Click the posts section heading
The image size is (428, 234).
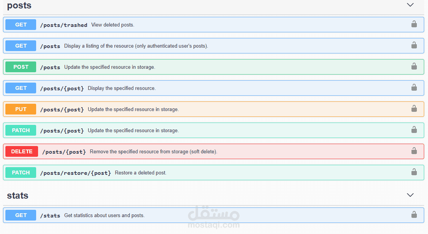(x=19, y=5)
